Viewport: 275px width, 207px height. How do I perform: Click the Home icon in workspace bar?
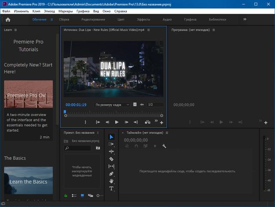coord(8,19)
